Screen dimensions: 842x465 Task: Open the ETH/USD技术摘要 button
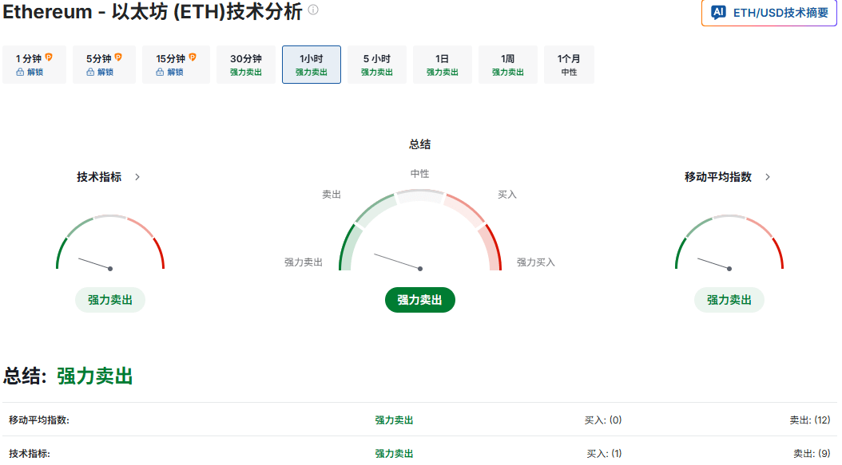point(769,12)
